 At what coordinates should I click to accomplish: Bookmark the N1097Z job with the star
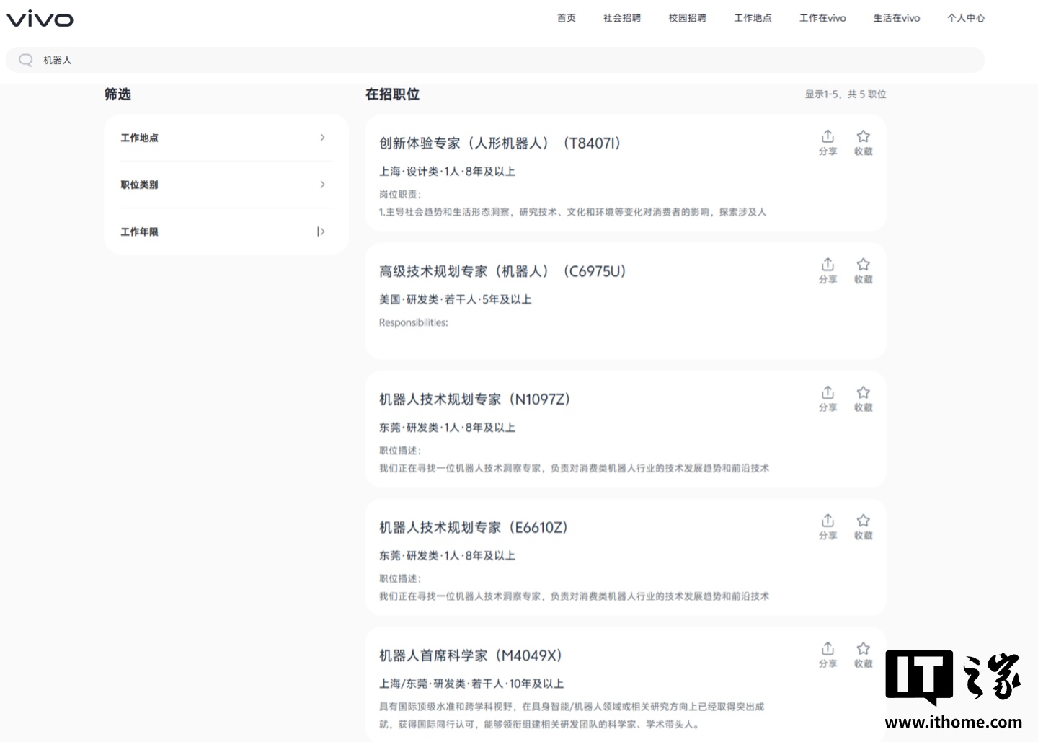pos(863,399)
